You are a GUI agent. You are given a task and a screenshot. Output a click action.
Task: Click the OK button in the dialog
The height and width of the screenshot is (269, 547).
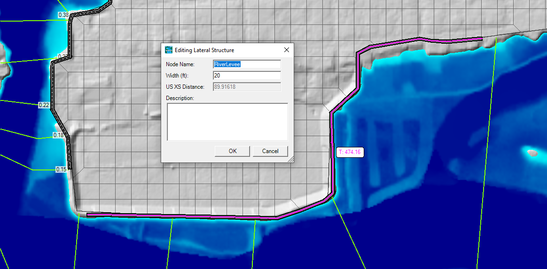point(232,151)
